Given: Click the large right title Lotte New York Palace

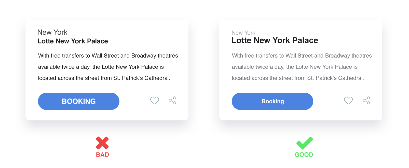Looking at the screenshot, I should pyautogui.click(x=275, y=40).
